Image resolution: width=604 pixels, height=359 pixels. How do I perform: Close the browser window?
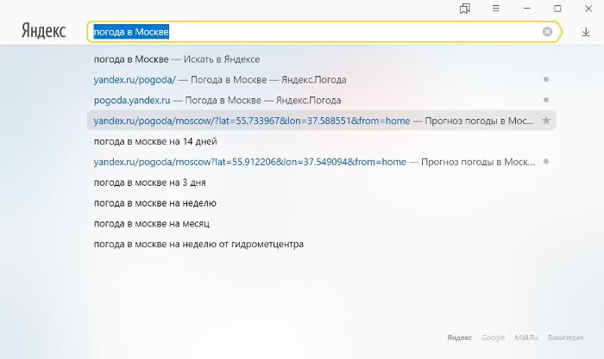[588, 8]
